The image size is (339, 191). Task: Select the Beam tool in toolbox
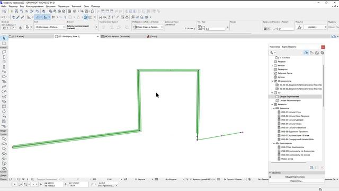click(4, 72)
